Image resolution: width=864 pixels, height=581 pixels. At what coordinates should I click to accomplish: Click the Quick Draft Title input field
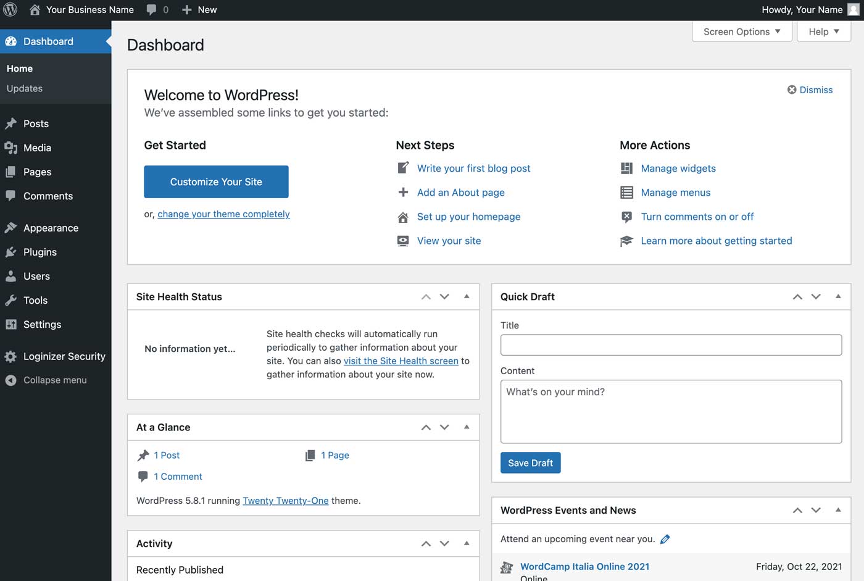point(671,345)
